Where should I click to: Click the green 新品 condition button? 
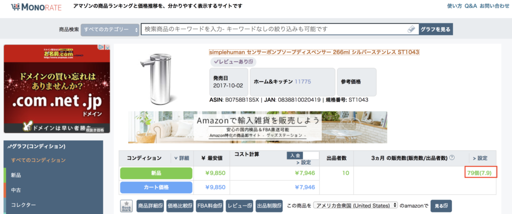[156, 173]
